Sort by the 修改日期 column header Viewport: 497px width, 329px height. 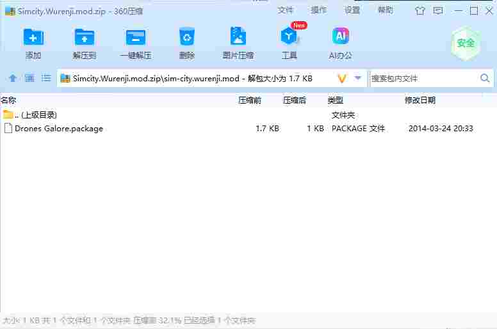click(x=420, y=100)
